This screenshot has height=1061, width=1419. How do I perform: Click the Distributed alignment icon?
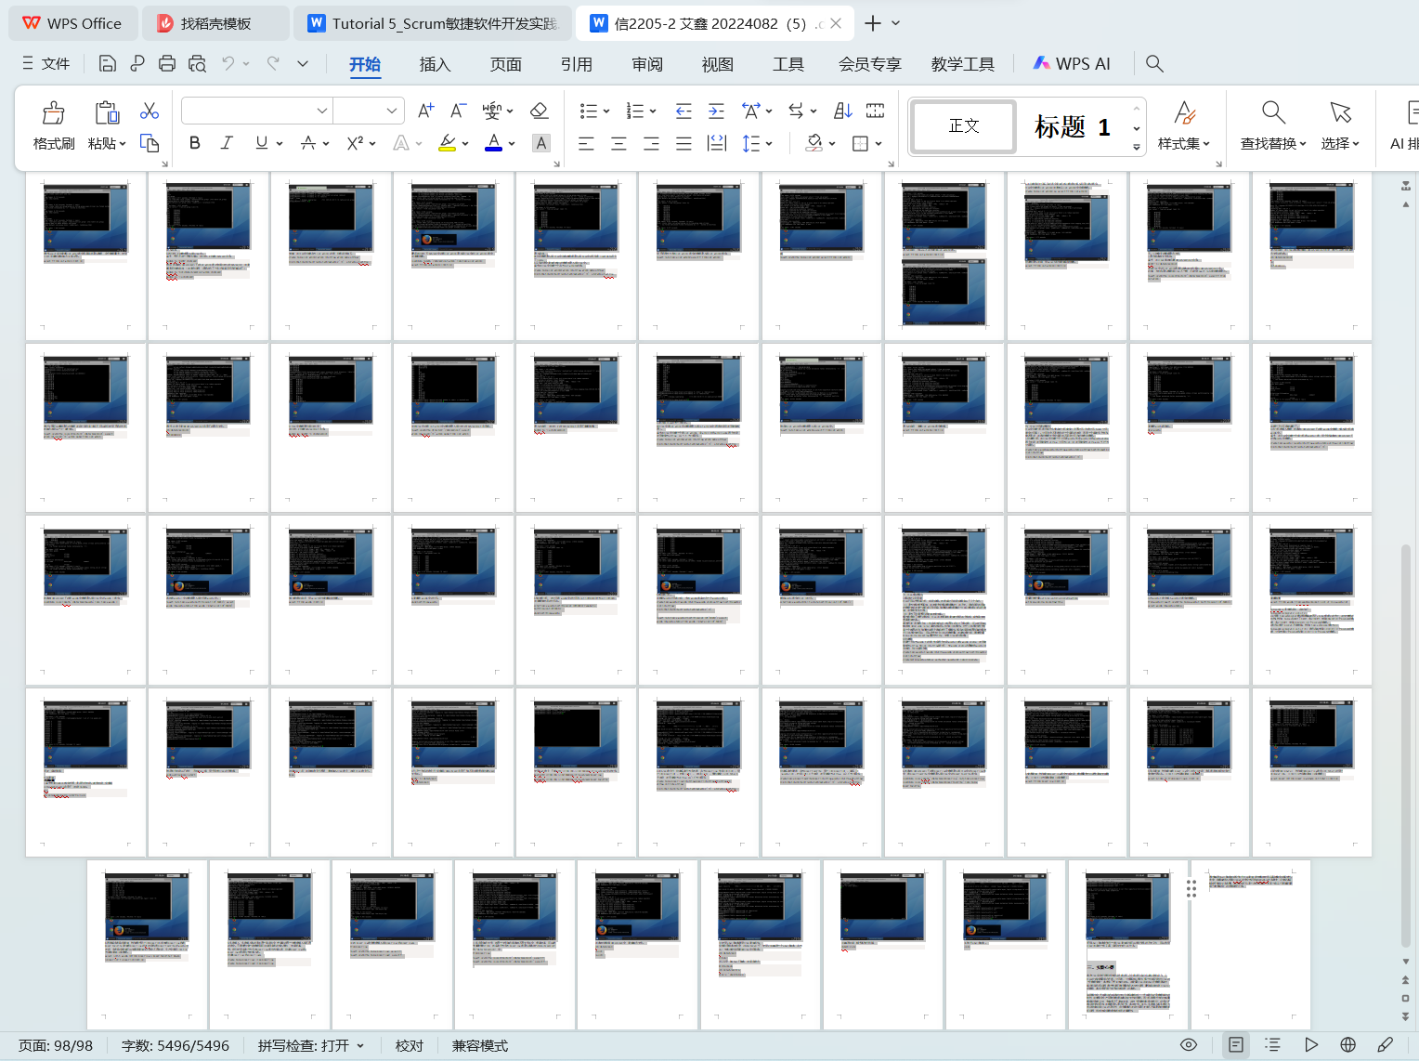pos(717,143)
